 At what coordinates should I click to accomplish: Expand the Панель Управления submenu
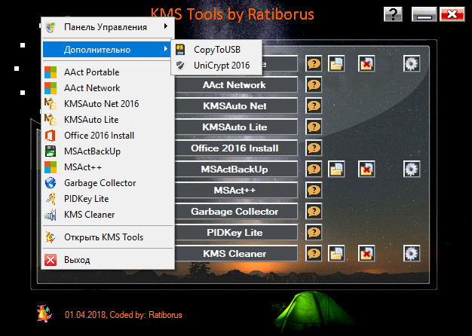pyautogui.click(x=106, y=27)
